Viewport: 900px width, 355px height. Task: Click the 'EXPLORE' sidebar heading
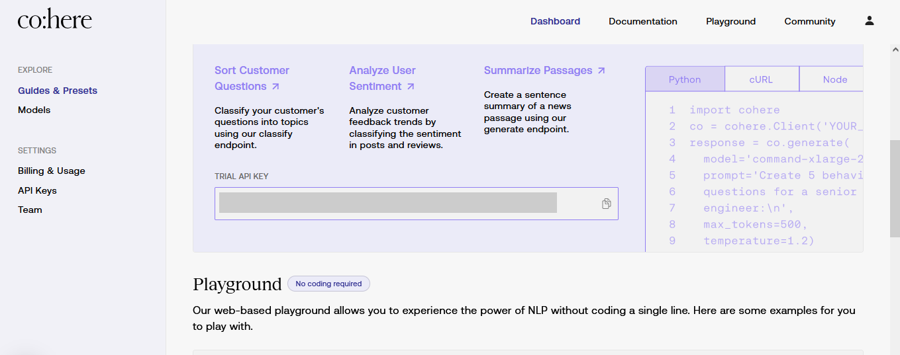(x=35, y=70)
